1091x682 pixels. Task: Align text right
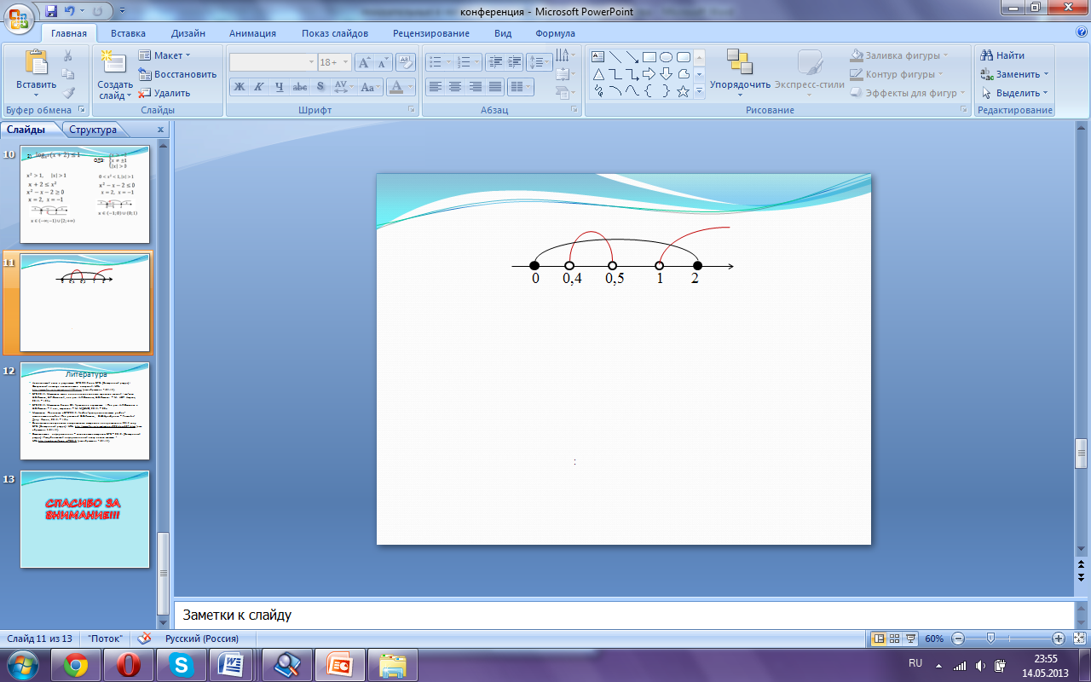475,87
